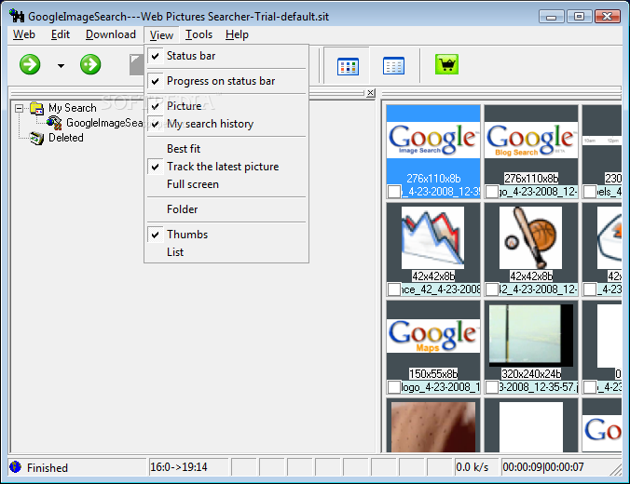Switch to thumbnails view via colored grid icon
The height and width of the screenshot is (484, 630).
pyautogui.click(x=348, y=66)
